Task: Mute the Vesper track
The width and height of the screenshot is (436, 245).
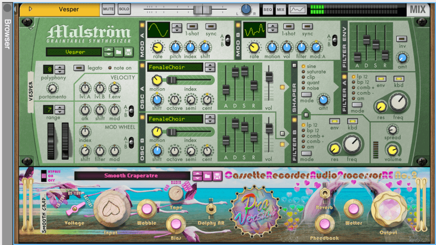Action: (108, 9)
